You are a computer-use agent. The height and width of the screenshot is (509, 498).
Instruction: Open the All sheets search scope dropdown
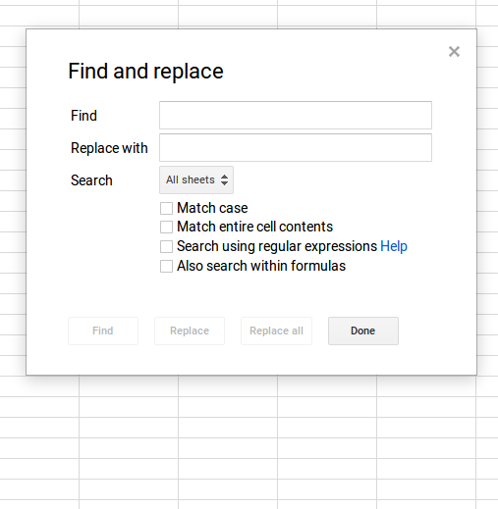coord(196,179)
